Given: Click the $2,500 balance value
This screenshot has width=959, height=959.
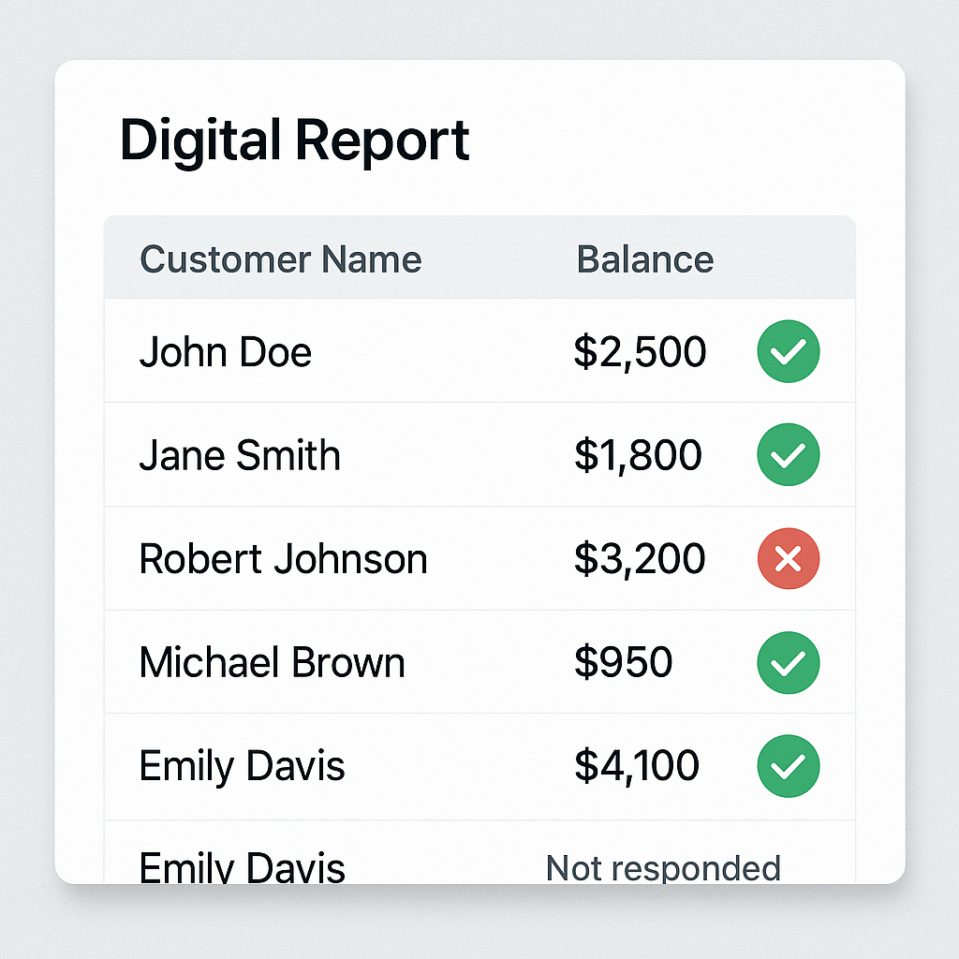Looking at the screenshot, I should [641, 352].
